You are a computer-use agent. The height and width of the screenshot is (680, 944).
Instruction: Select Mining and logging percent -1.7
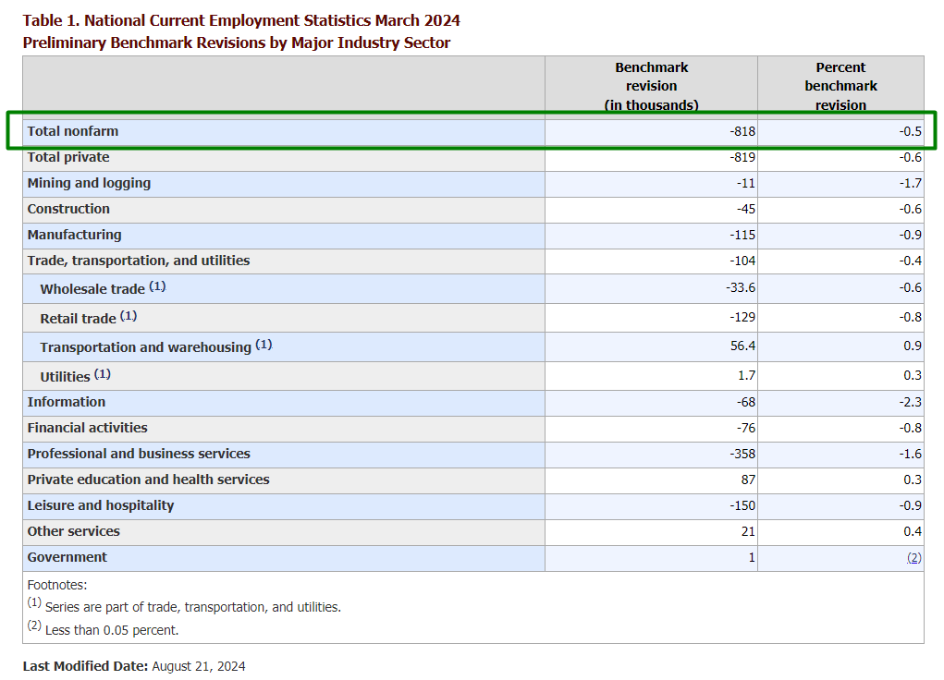912,183
